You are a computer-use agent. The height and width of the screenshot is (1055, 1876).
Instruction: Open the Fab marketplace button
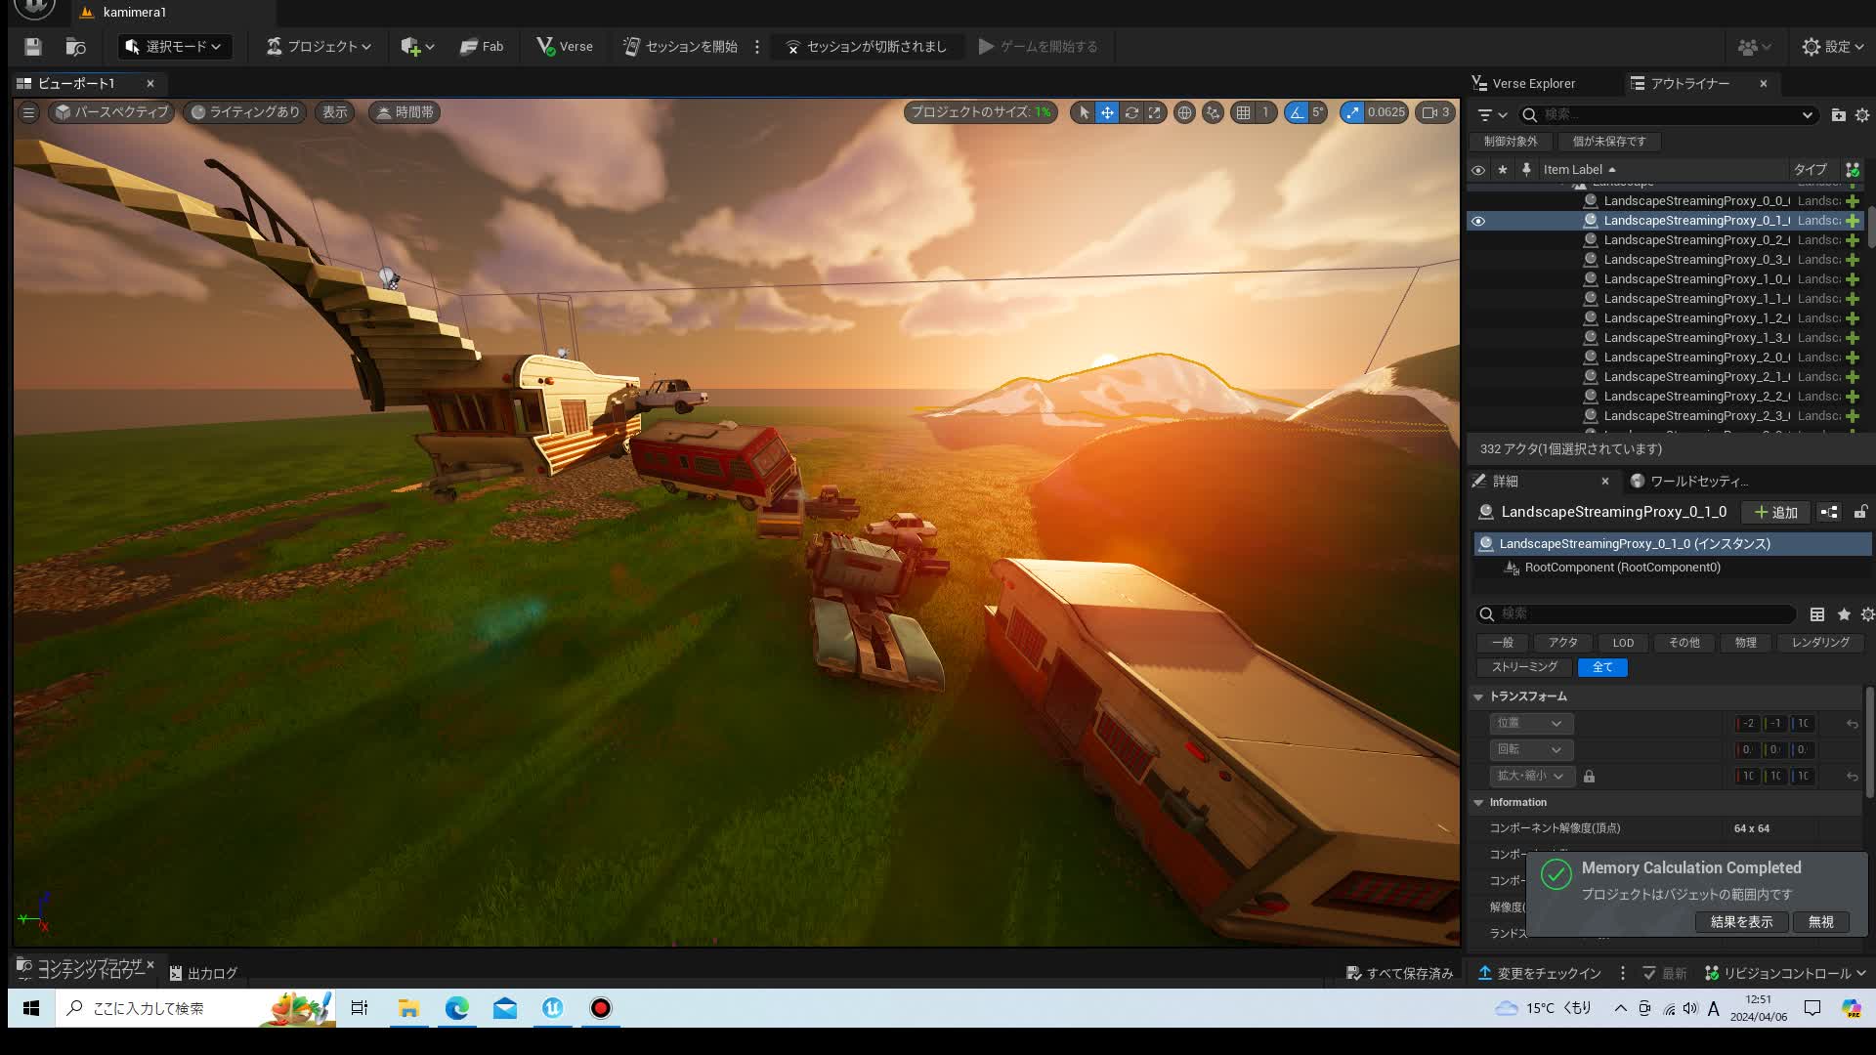tap(482, 46)
